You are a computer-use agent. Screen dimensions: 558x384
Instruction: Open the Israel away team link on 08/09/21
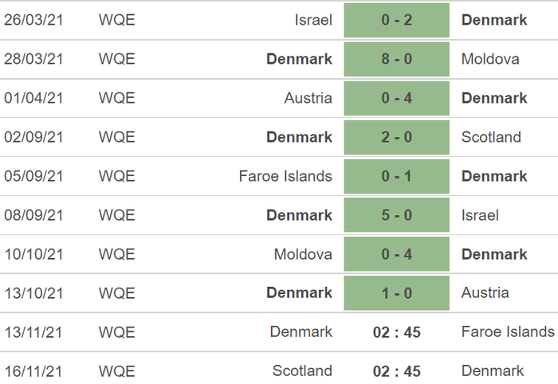[x=480, y=215]
